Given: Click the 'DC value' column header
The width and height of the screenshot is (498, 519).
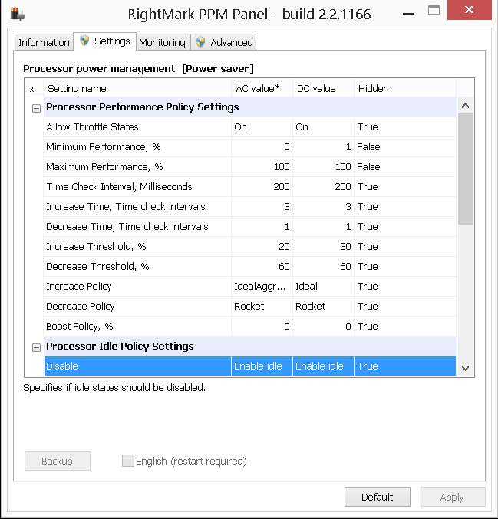Looking at the screenshot, I should [323, 88].
